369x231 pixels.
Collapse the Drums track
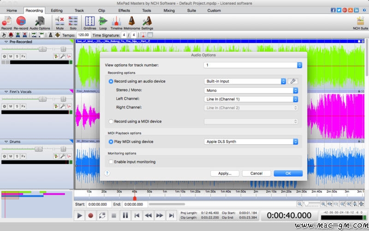pyautogui.click(x=6, y=142)
